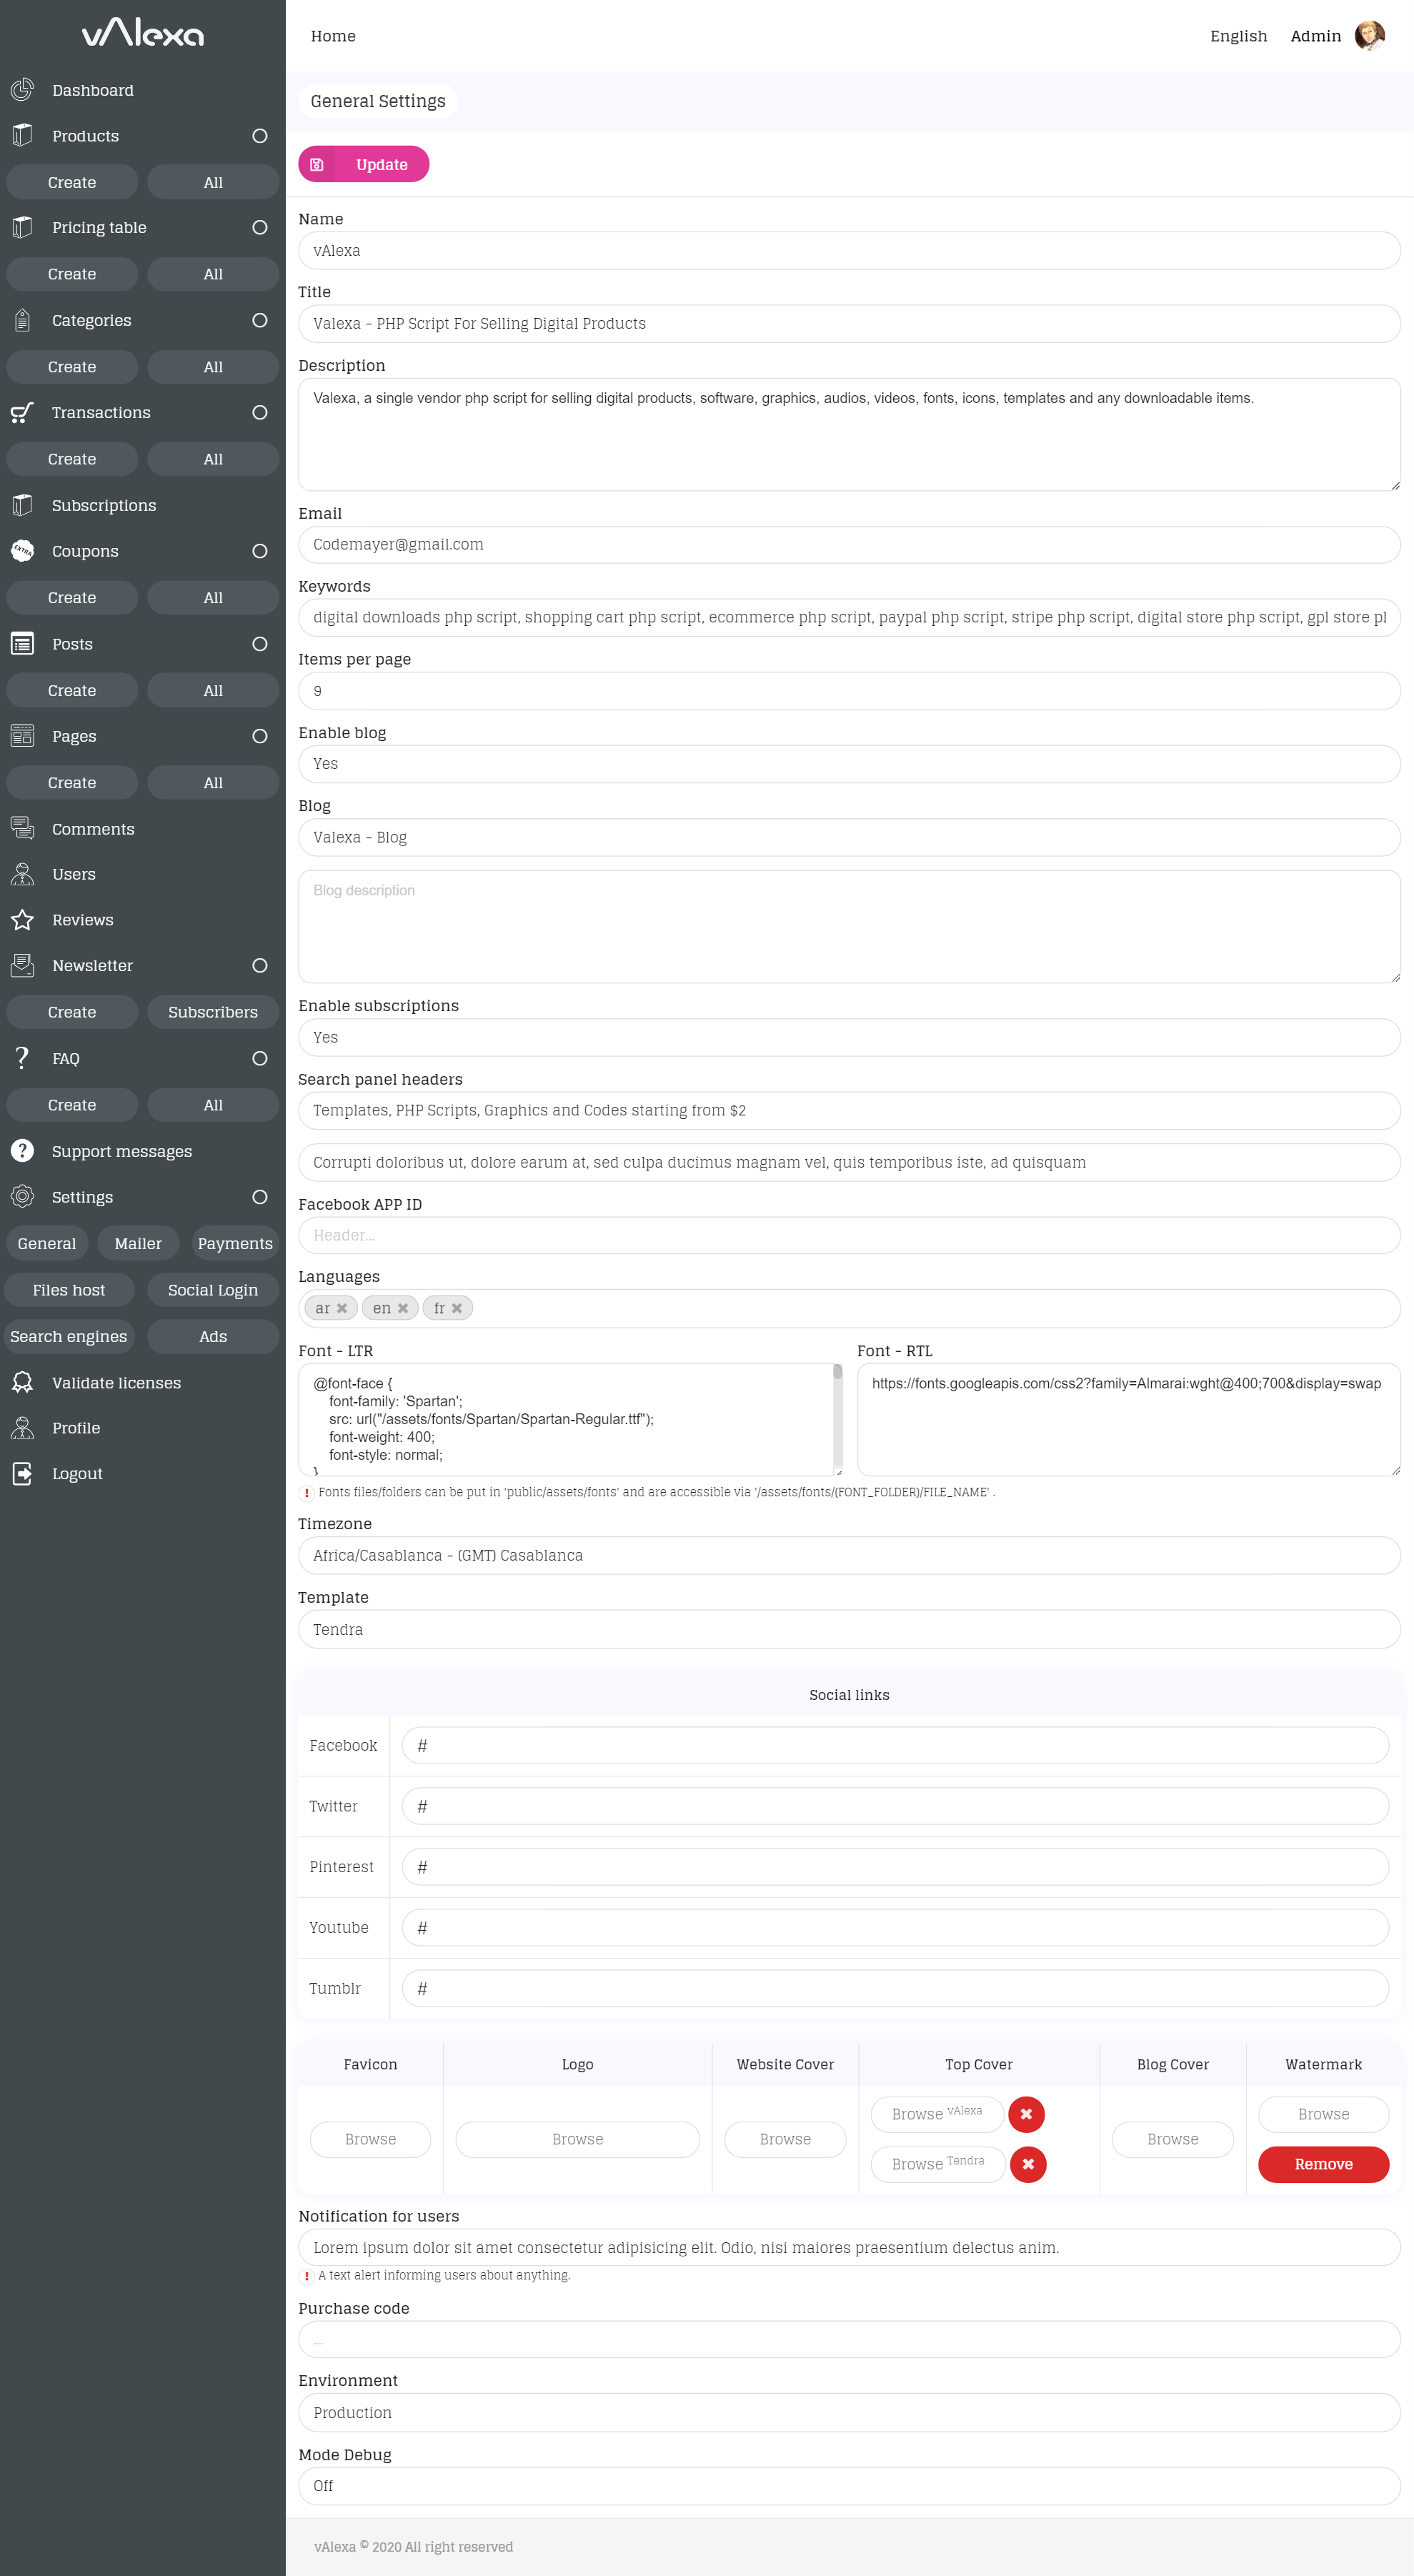Screen dimensions: 1414x2576
Task: Click the Reviews star icon
Action: [22, 920]
